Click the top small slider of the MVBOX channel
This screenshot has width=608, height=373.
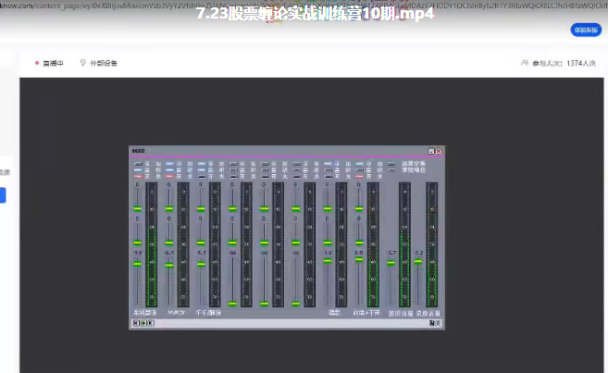[x=169, y=208]
